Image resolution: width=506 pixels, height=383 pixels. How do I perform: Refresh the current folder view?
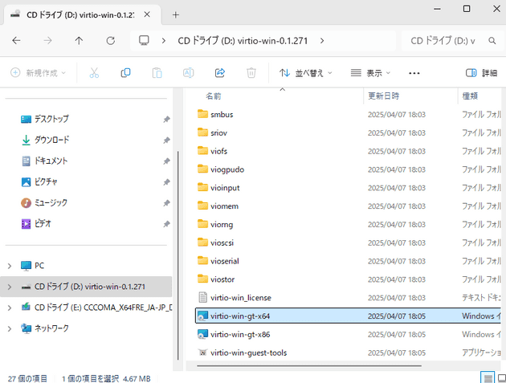click(x=110, y=41)
